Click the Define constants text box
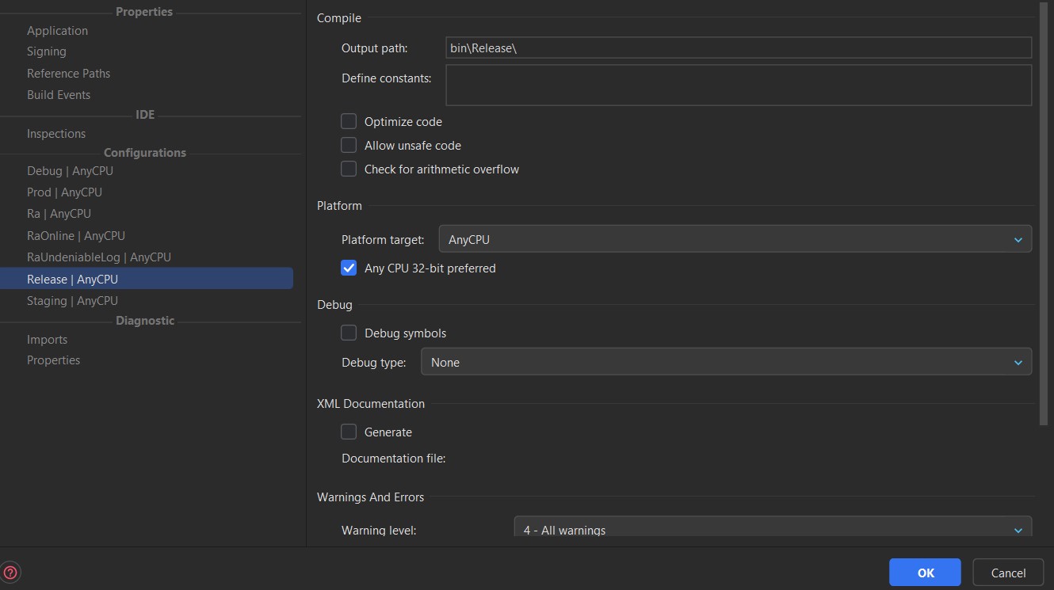1054x590 pixels. (739, 85)
